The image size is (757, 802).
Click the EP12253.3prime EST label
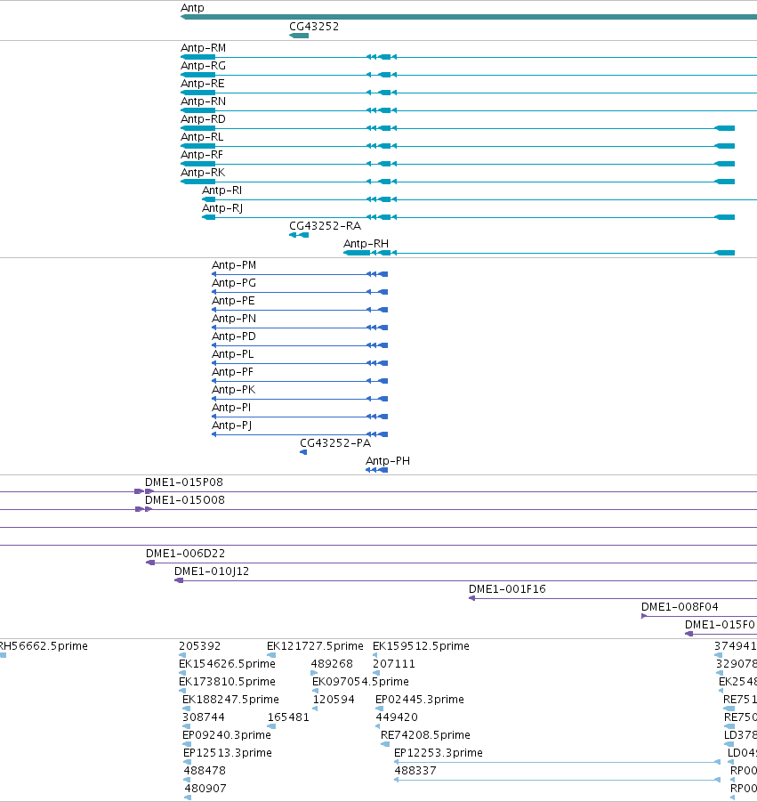click(x=439, y=753)
